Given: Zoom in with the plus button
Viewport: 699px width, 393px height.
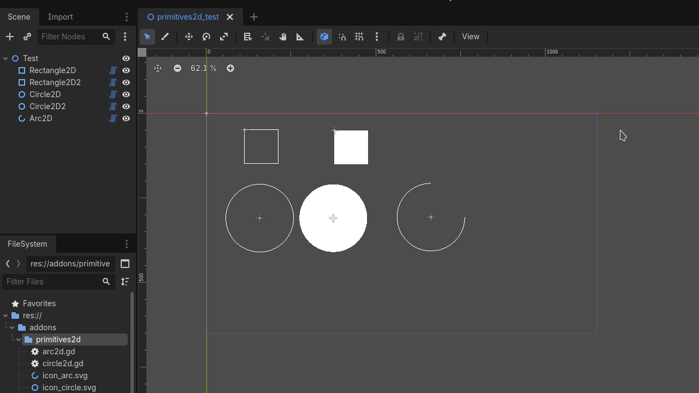Looking at the screenshot, I should pyautogui.click(x=230, y=68).
